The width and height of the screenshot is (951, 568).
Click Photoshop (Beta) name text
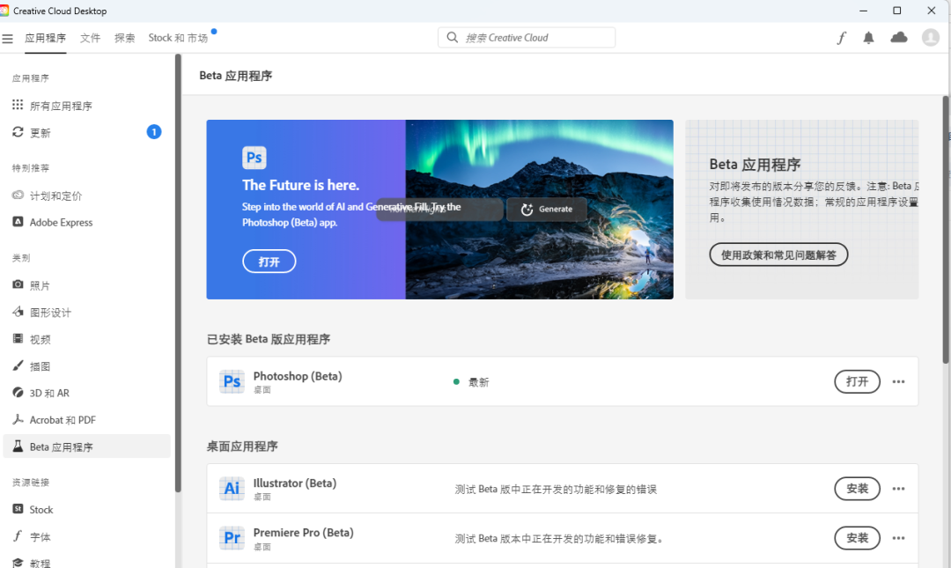(298, 376)
